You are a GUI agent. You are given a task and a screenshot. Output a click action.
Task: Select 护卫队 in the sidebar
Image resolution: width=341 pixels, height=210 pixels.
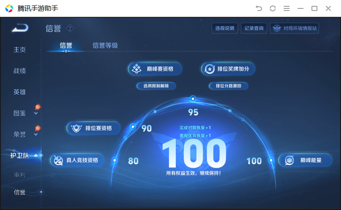pyautogui.click(x=19, y=155)
